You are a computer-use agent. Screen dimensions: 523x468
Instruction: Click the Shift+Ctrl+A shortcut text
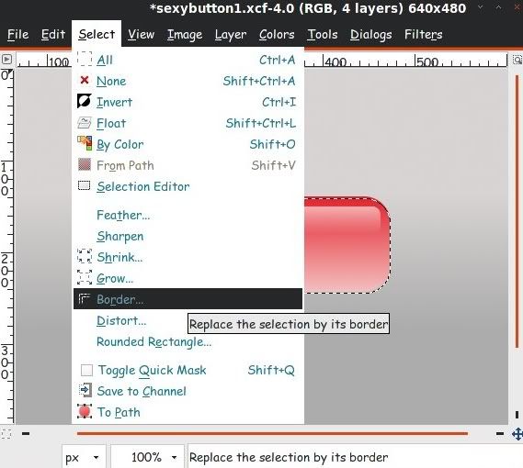[259, 81]
